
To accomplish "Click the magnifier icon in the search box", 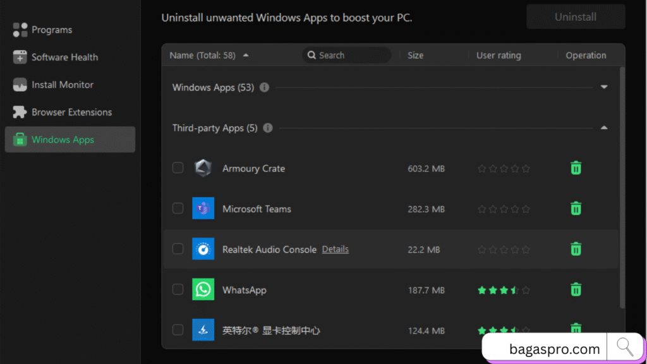I will (x=311, y=55).
